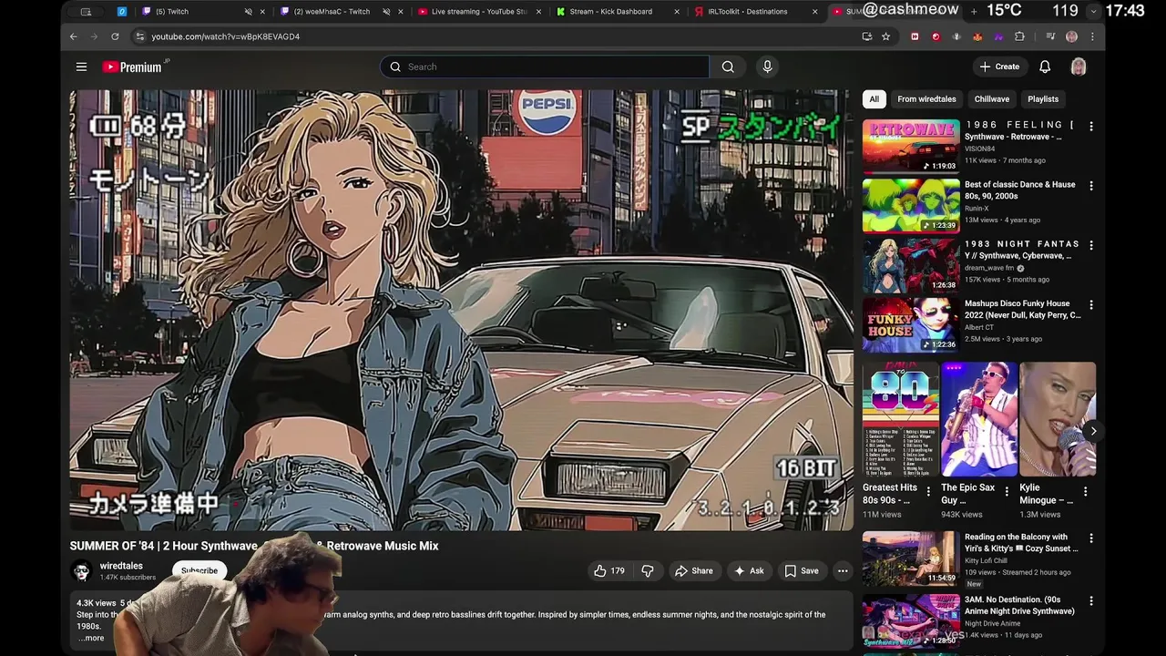Click the SUMMER OF '84 video player

coord(461,310)
